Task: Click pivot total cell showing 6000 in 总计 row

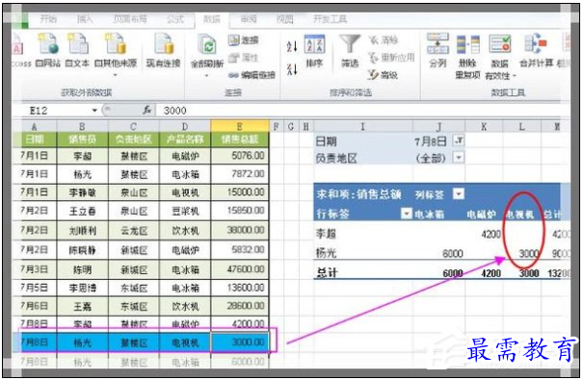Action: tap(453, 273)
